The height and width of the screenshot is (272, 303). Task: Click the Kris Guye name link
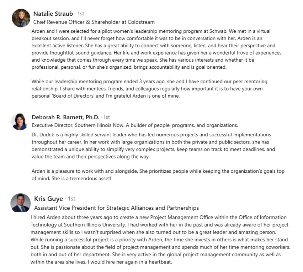(x=48, y=199)
